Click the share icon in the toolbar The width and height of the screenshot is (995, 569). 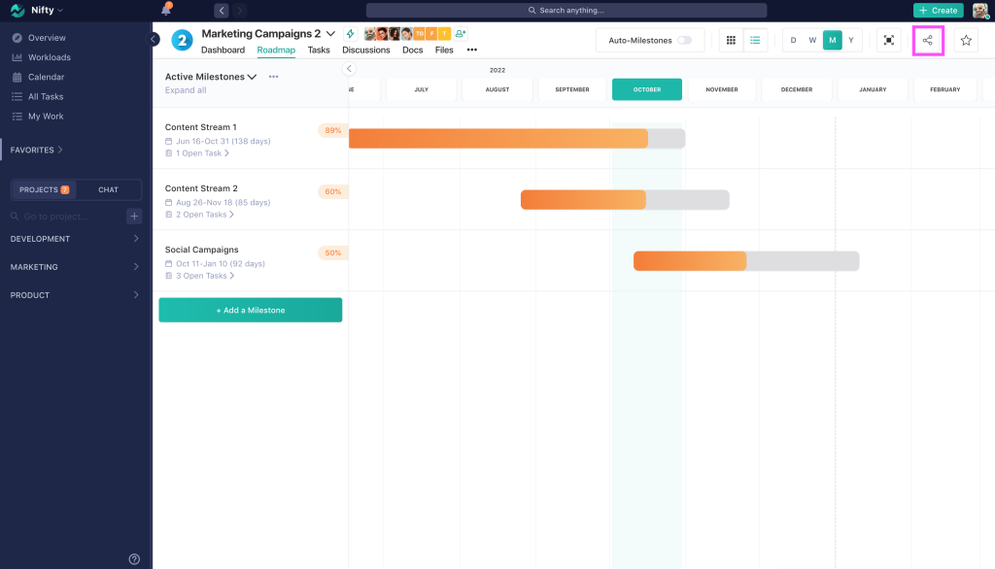tap(928, 41)
